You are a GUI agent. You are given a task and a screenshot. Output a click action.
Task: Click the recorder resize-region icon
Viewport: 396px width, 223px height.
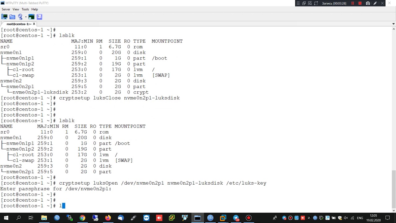[x=316, y=3]
